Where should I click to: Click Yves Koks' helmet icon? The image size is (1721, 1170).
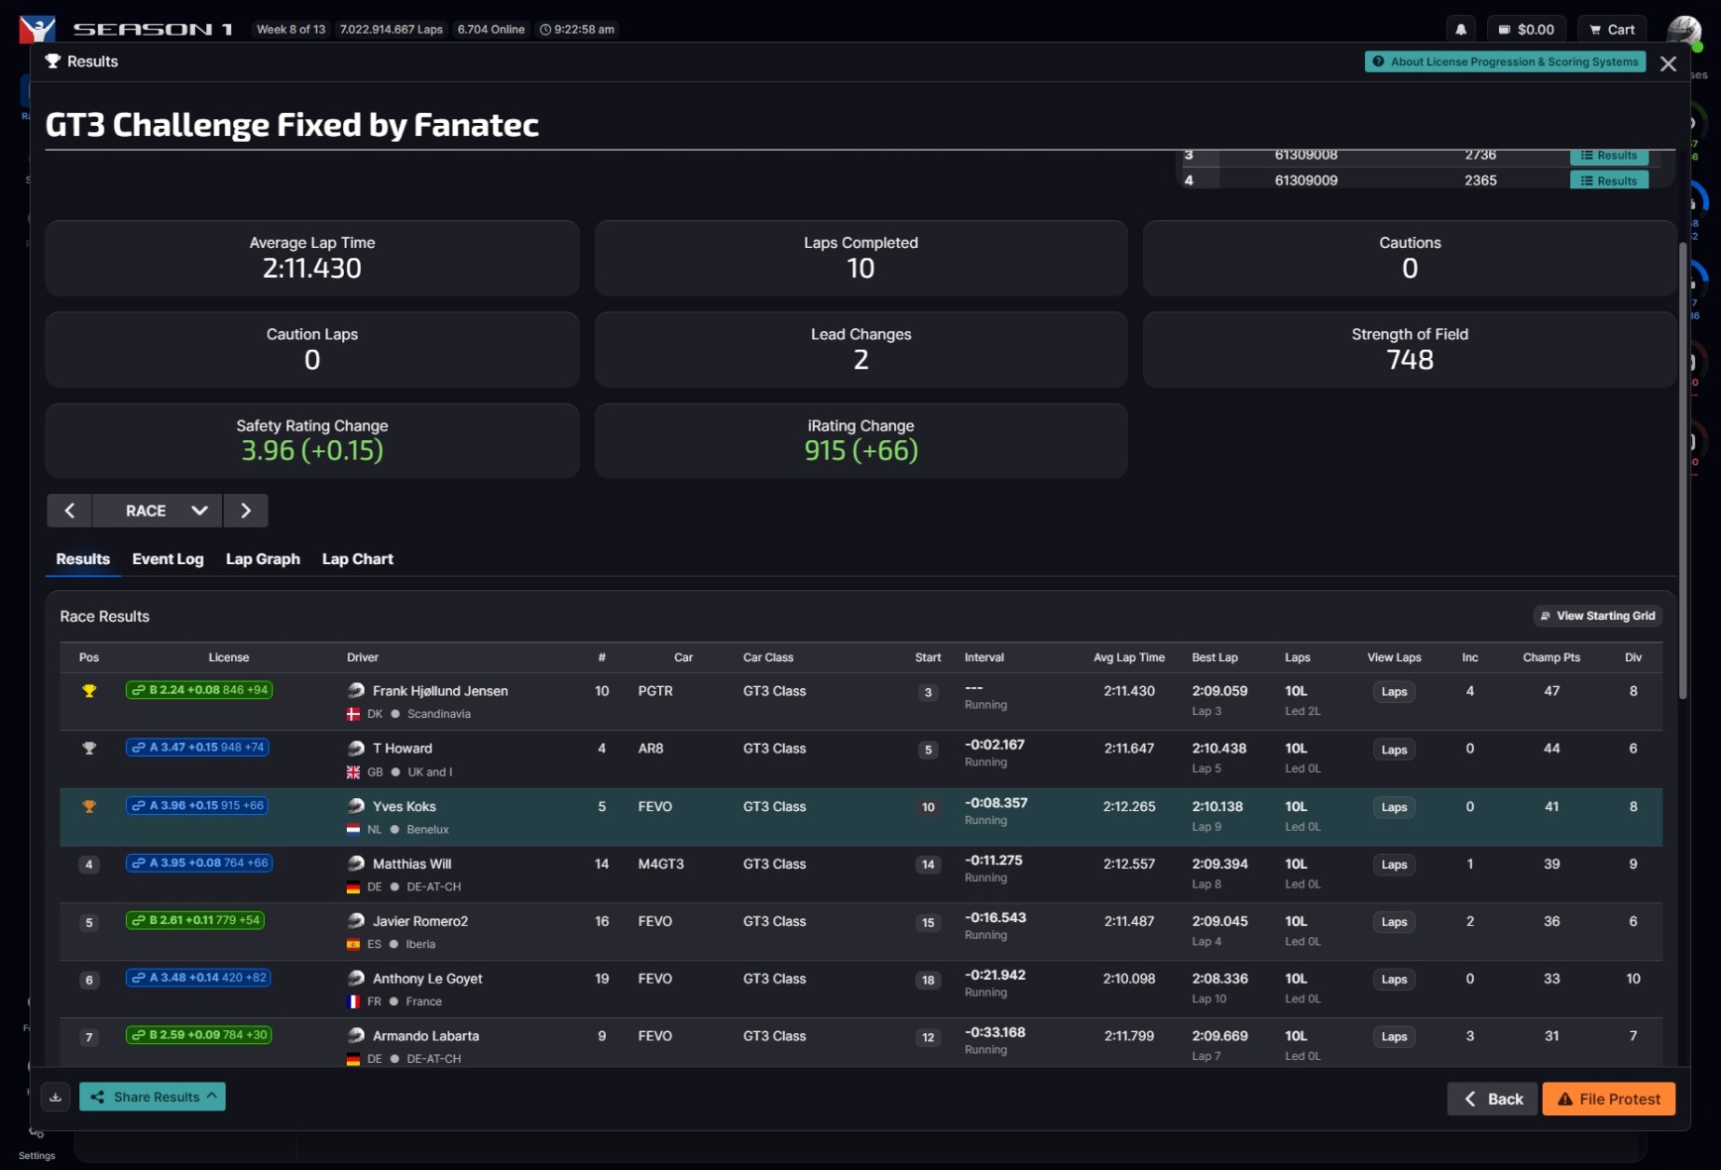[x=356, y=806]
